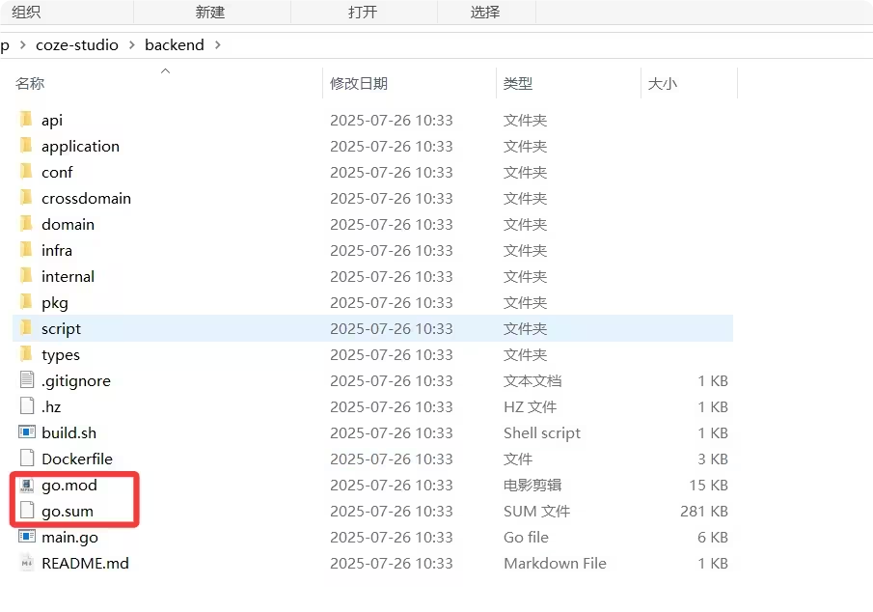
Task: Open the Dockerfile file icon
Action: [26, 459]
